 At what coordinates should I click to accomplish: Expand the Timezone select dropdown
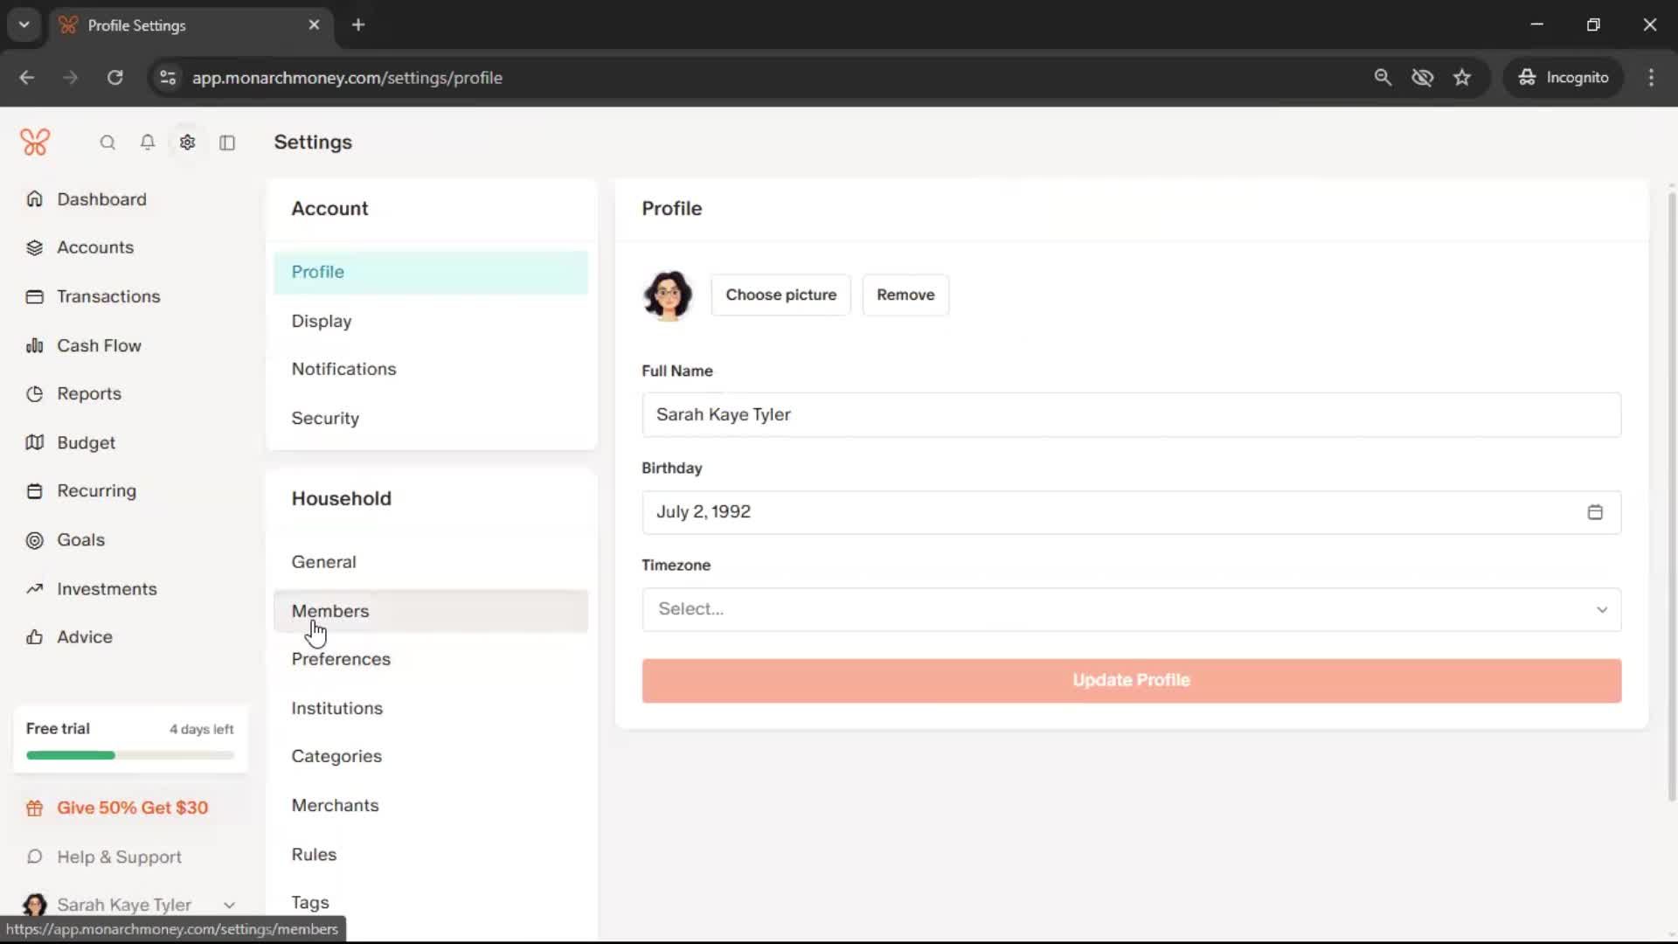(x=1131, y=609)
